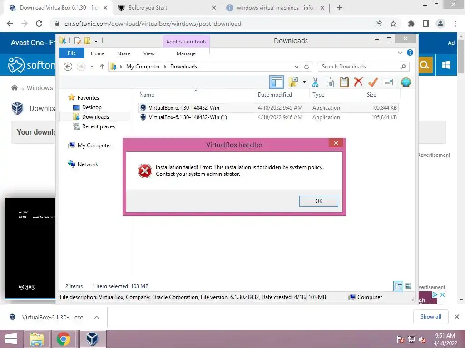Viewport: 465px width, 348px height.
Task: Click the Application Tools tab header
Action: tap(186, 42)
